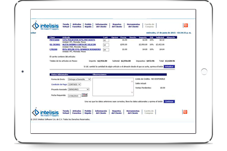Open the calendar picker beside Fecha Requerida
This screenshot has height=151, width=227.
pyautogui.click(x=84, y=95)
